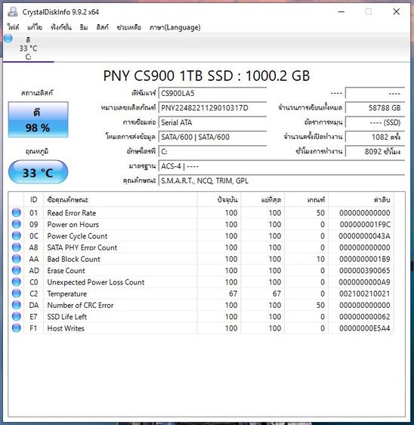
Task: Click the status orb for Read Error Rate
Action: click(x=17, y=212)
